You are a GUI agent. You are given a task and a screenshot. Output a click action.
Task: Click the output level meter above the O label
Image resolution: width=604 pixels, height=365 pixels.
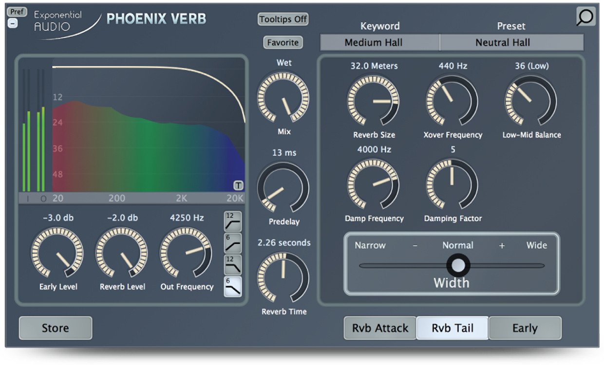(41, 130)
